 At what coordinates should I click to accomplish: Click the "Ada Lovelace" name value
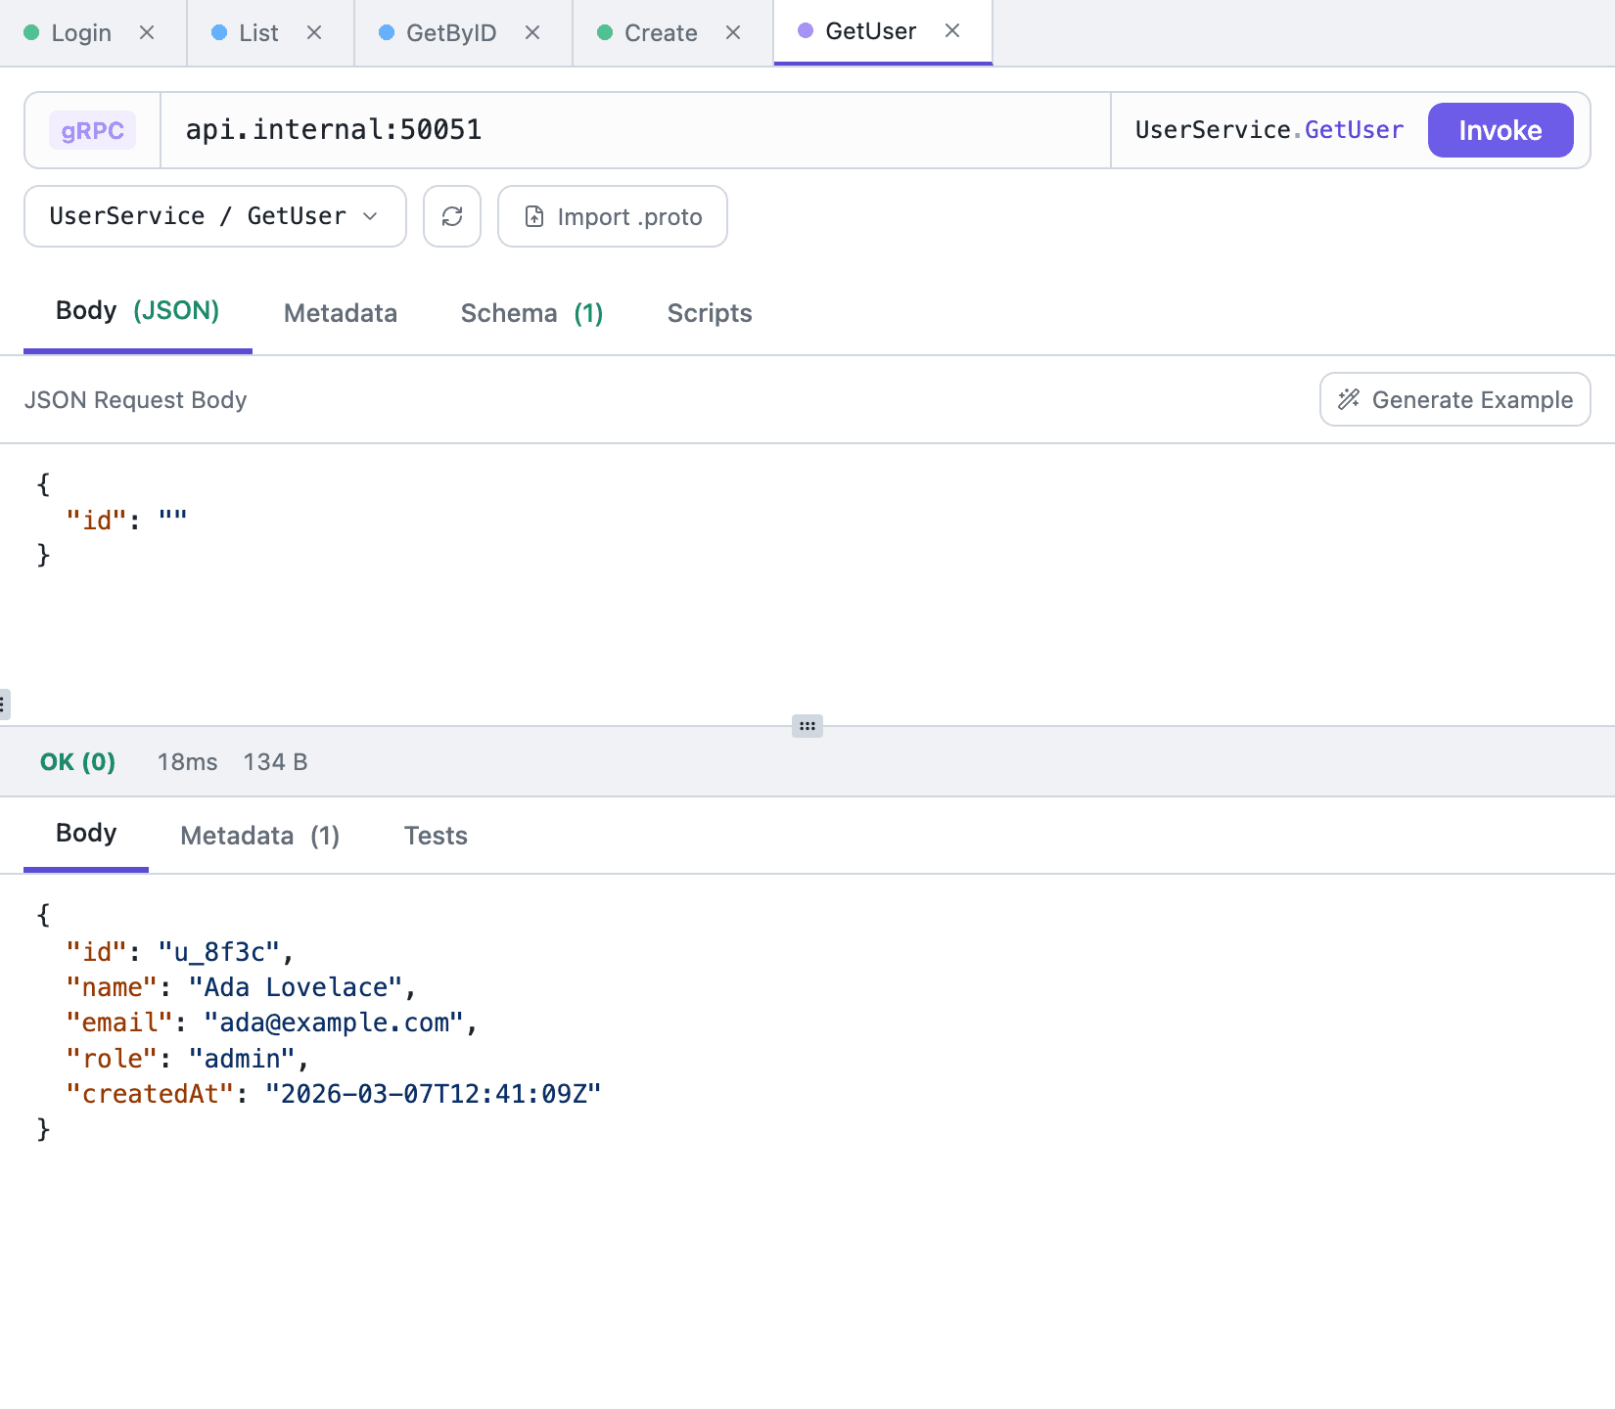296,987
